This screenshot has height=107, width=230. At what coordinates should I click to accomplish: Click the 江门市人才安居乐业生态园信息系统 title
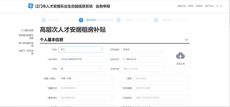(64, 6)
